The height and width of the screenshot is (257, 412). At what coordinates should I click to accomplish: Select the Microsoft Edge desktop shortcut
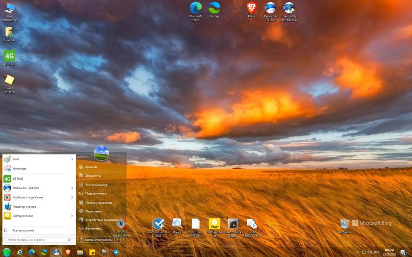point(196,11)
